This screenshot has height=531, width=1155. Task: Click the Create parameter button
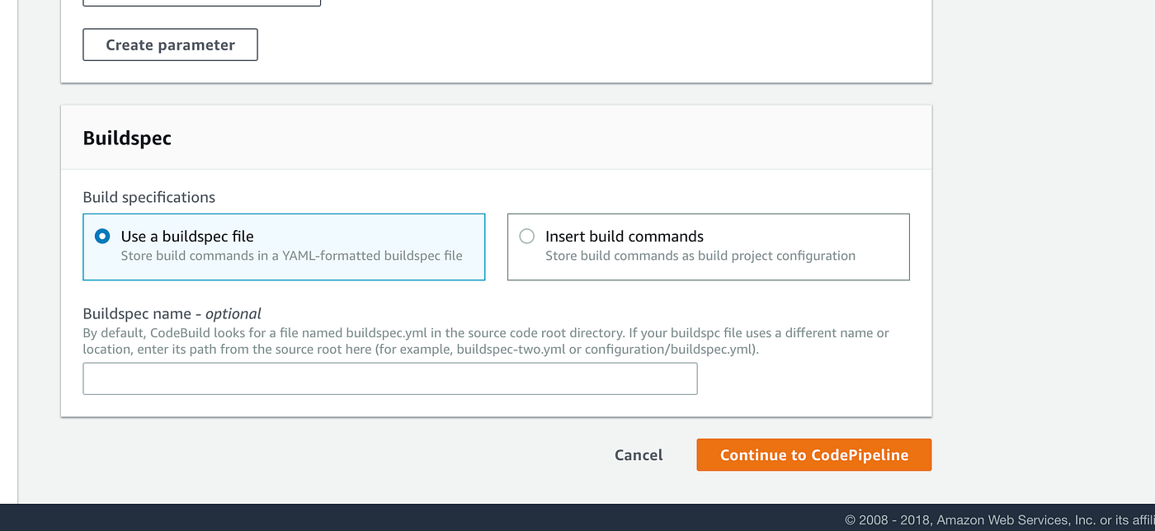click(x=170, y=45)
